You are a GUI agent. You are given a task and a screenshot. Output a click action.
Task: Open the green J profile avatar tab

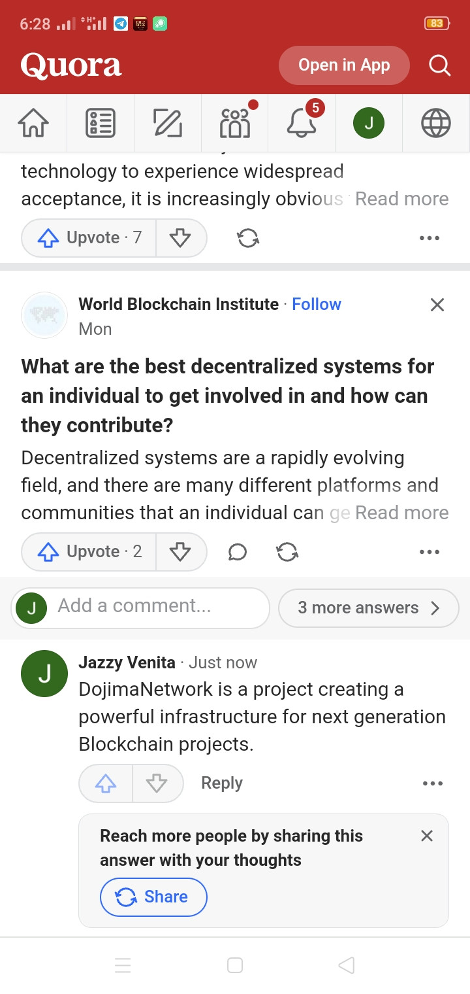[x=369, y=123]
